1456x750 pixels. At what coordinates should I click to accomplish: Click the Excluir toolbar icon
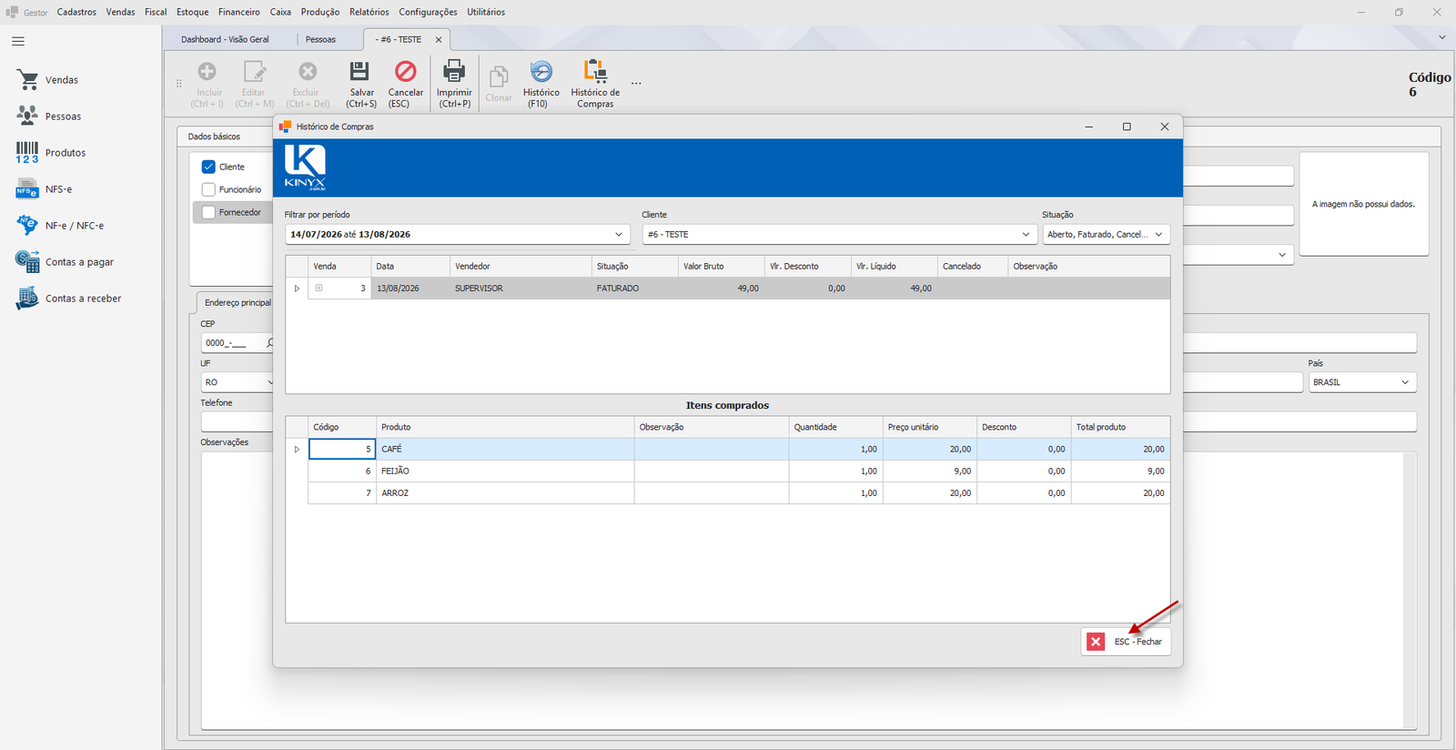(308, 72)
